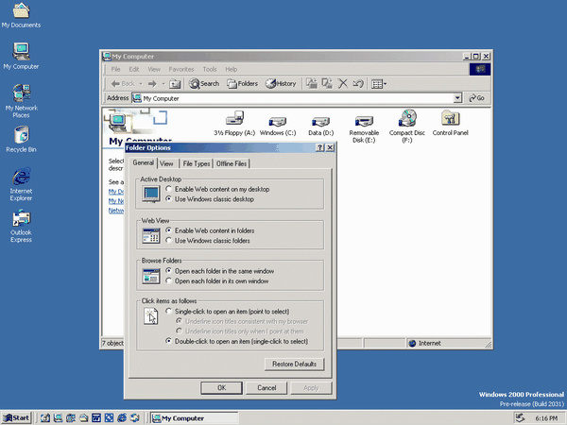567x425 pixels.
Task: Select the 3½ Floppy (A:) icon
Action: [x=234, y=124]
